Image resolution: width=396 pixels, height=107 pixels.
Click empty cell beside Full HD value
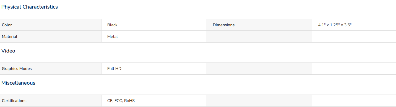[259, 69]
